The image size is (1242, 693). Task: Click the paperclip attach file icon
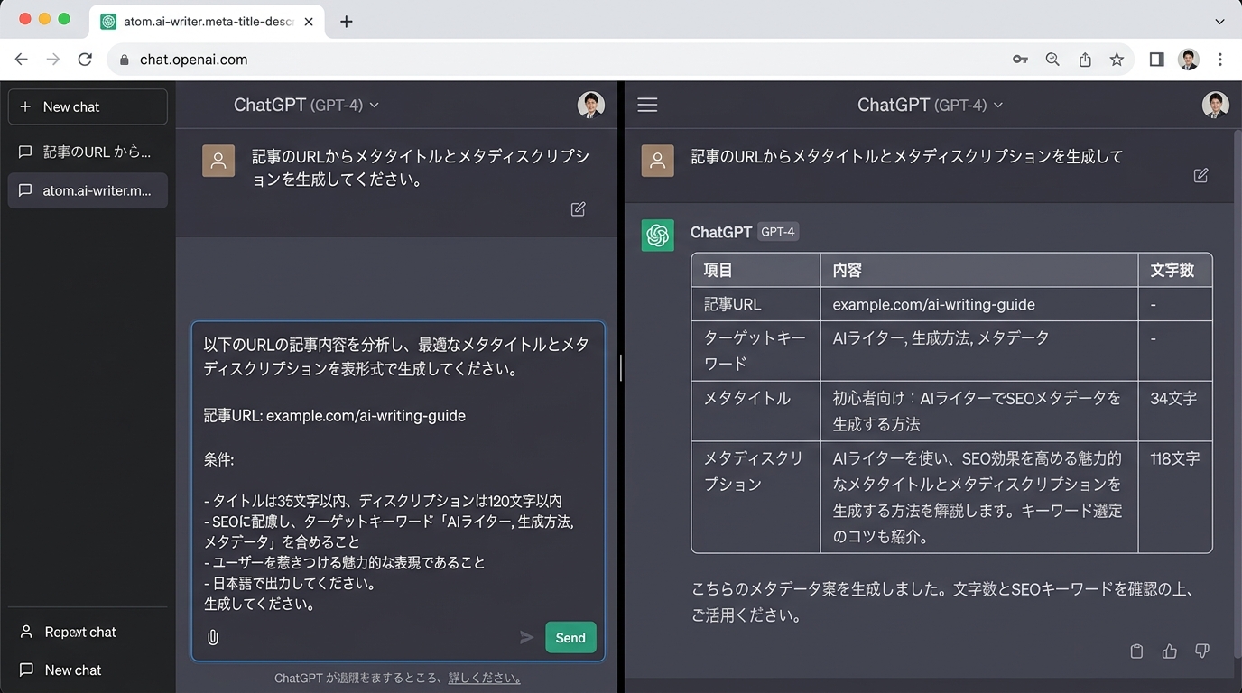click(x=213, y=637)
